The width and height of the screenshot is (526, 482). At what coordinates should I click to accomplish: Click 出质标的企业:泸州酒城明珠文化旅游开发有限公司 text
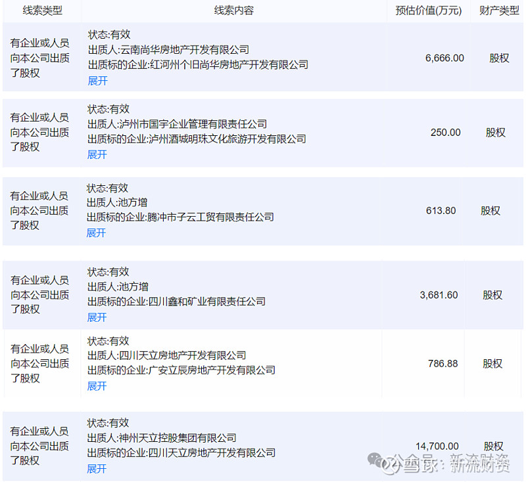pyautogui.click(x=197, y=139)
